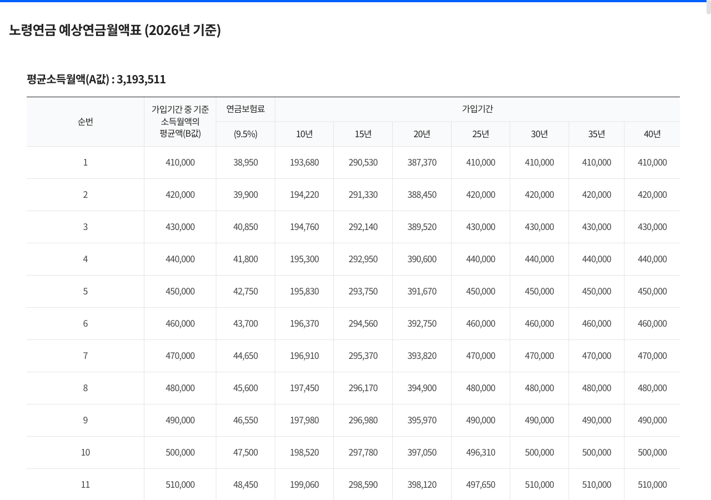
Task: Click the 193,680 cell in row 1
Action: (x=304, y=163)
